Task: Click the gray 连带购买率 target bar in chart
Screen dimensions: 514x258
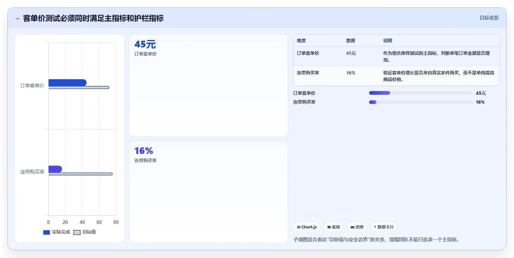Action: click(x=80, y=174)
